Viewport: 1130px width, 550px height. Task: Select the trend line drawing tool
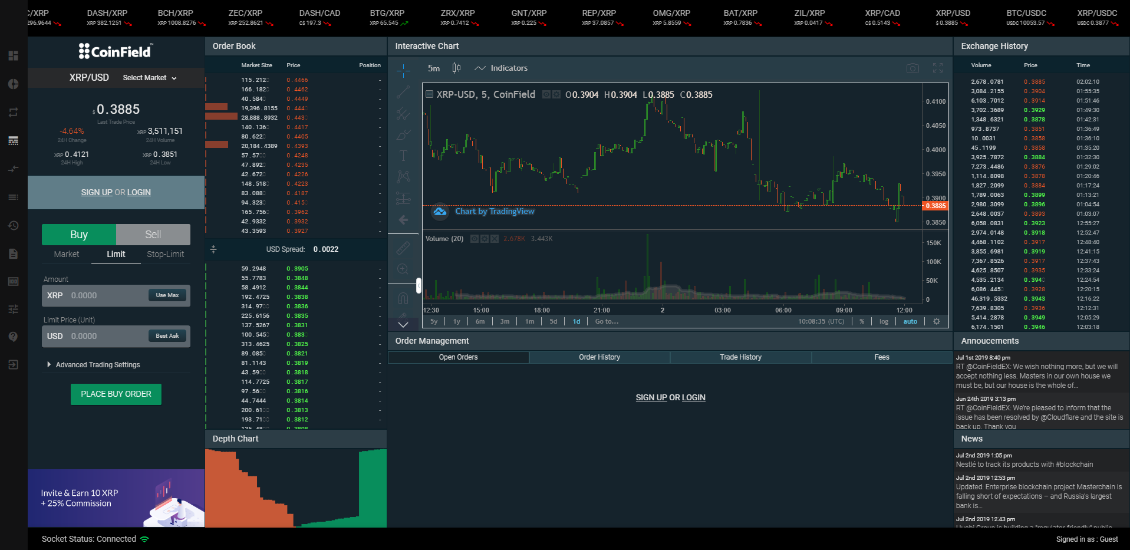[403, 92]
